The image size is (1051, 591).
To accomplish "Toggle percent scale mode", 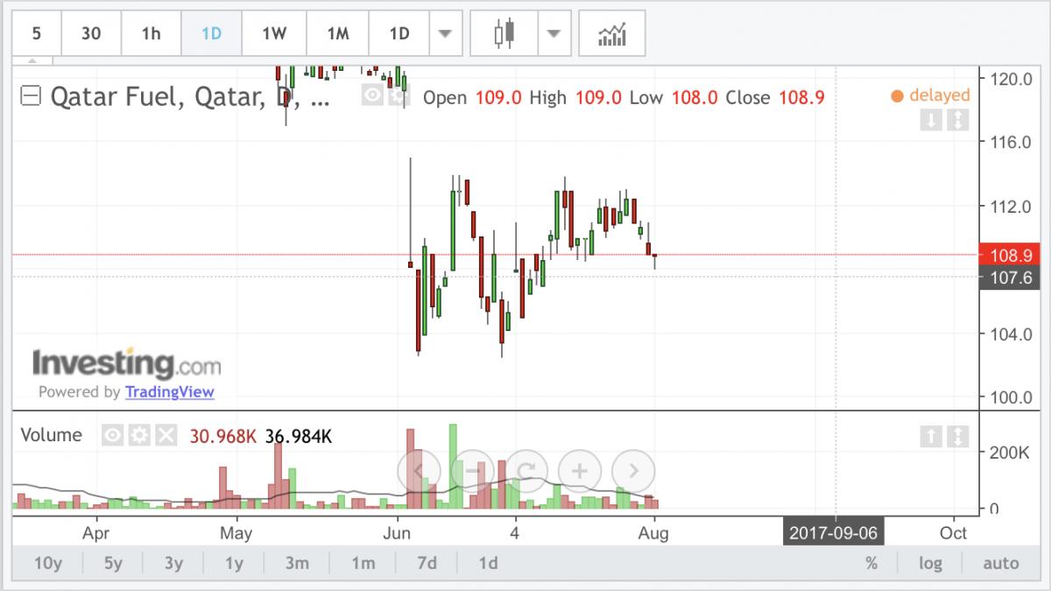I will [871, 563].
